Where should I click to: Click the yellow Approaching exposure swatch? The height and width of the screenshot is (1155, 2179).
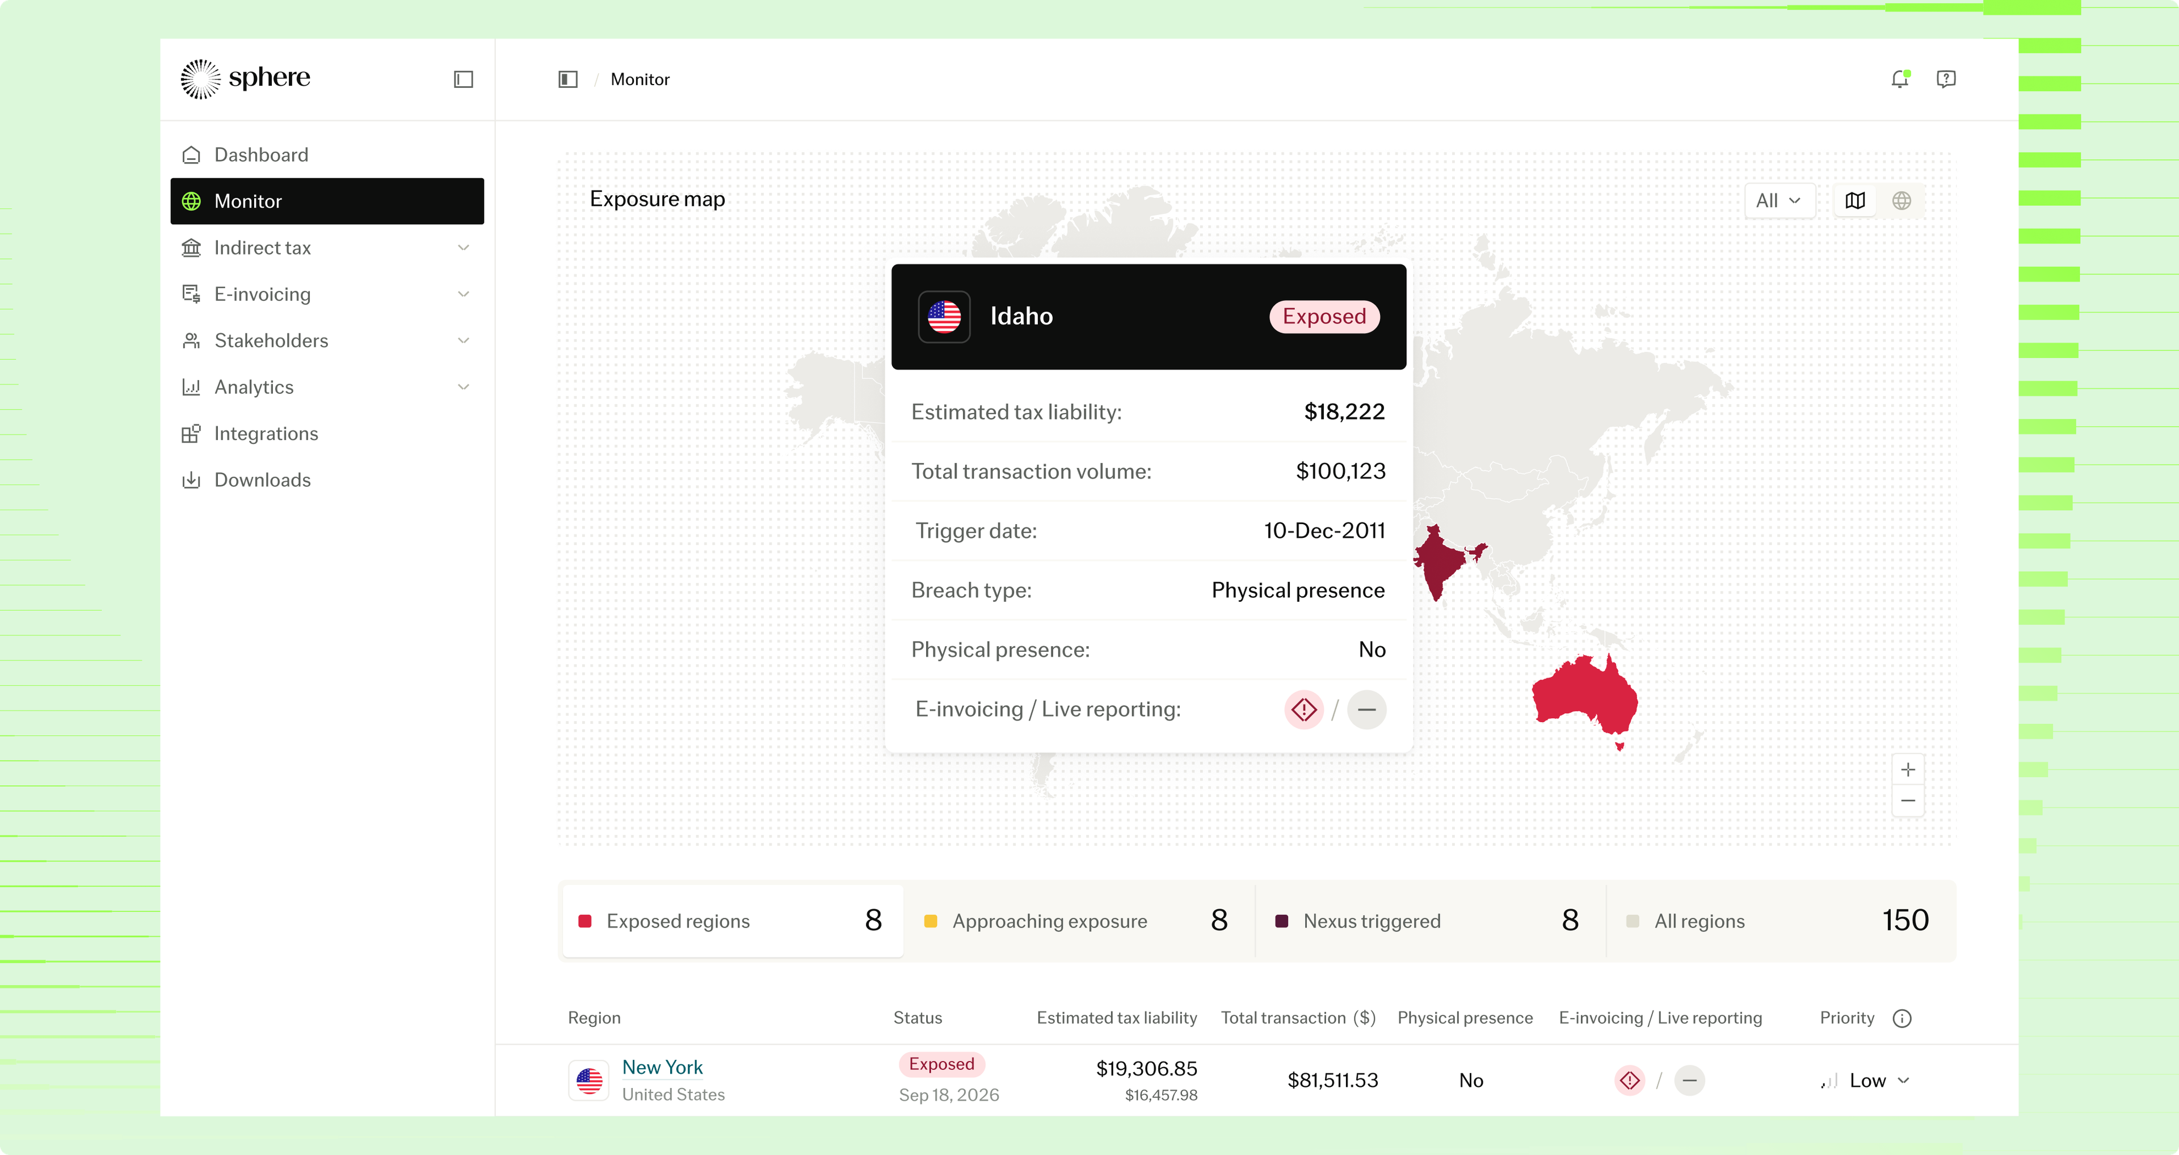(x=931, y=922)
